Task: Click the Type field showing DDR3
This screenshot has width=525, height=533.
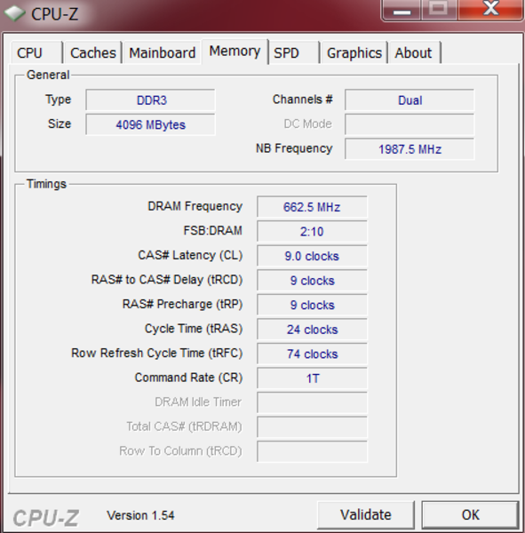Action: [x=150, y=99]
